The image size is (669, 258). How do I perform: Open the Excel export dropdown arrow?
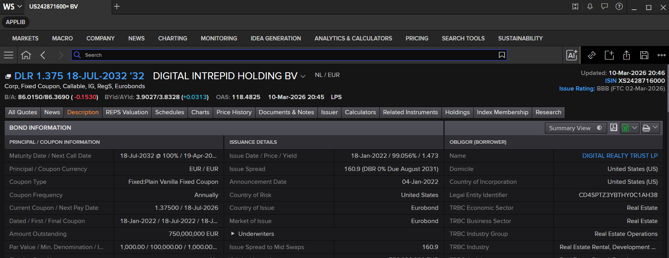(635, 128)
